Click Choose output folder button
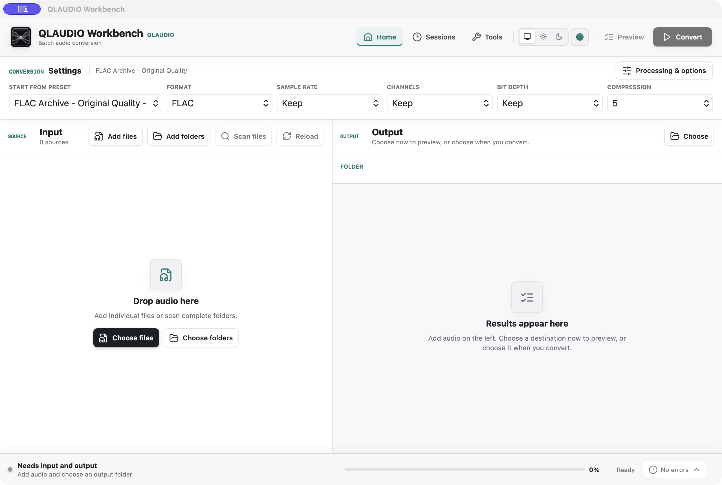 click(689, 136)
